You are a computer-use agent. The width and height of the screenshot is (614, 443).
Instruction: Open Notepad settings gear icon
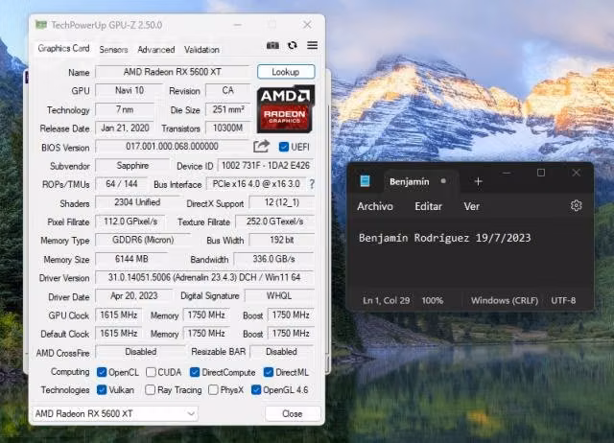pyautogui.click(x=576, y=205)
